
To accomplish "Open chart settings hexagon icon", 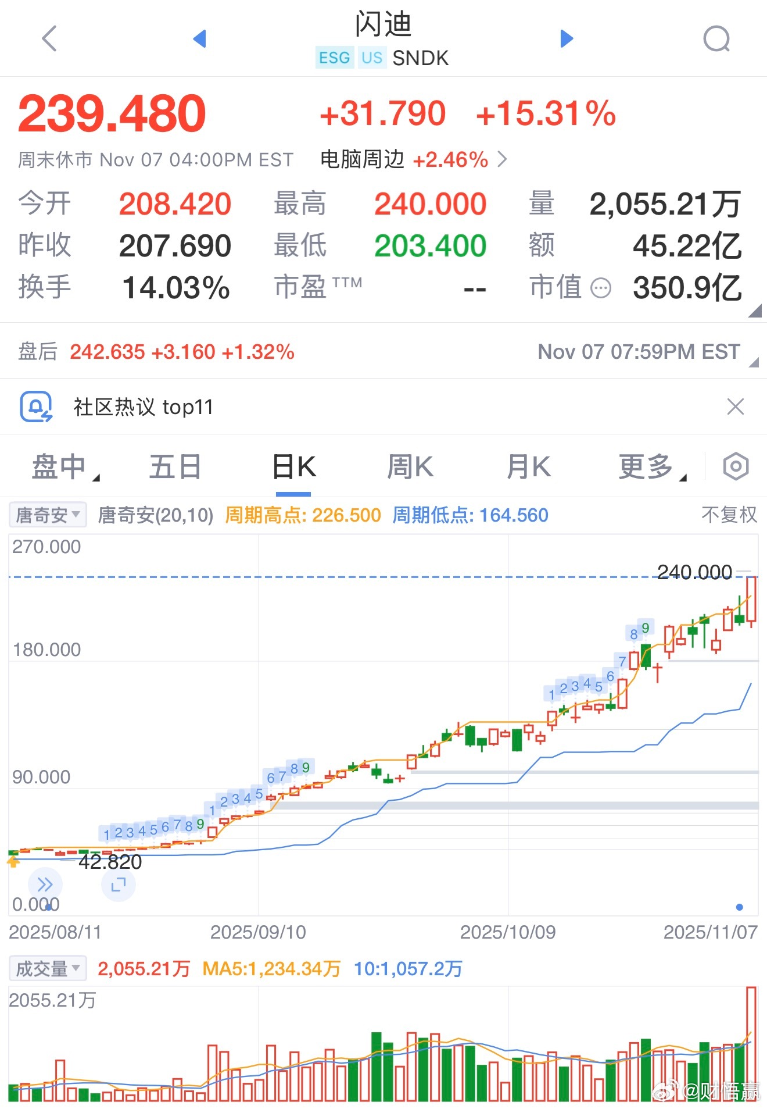I will [736, 466].
